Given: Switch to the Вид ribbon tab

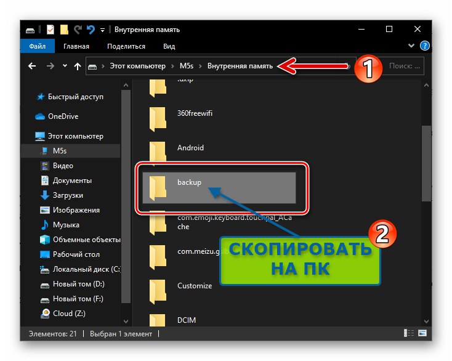Looking at the screenshot, I should [169, 46].
